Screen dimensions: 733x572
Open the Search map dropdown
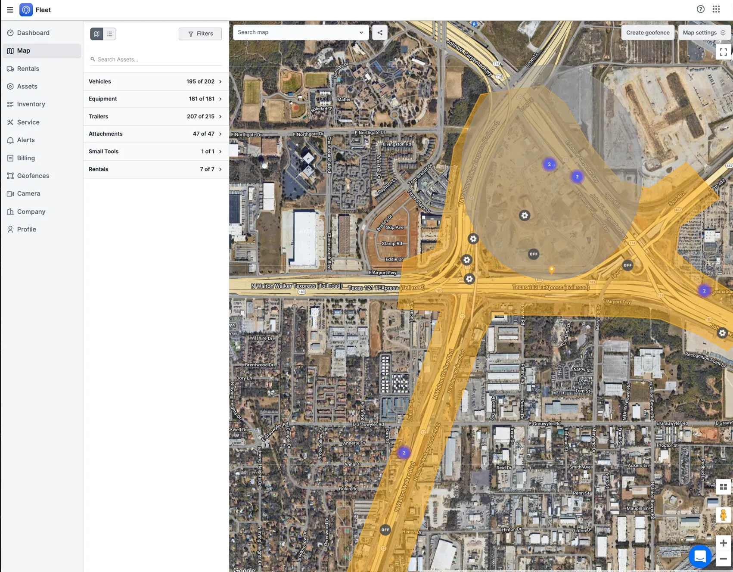pos(361,32)
